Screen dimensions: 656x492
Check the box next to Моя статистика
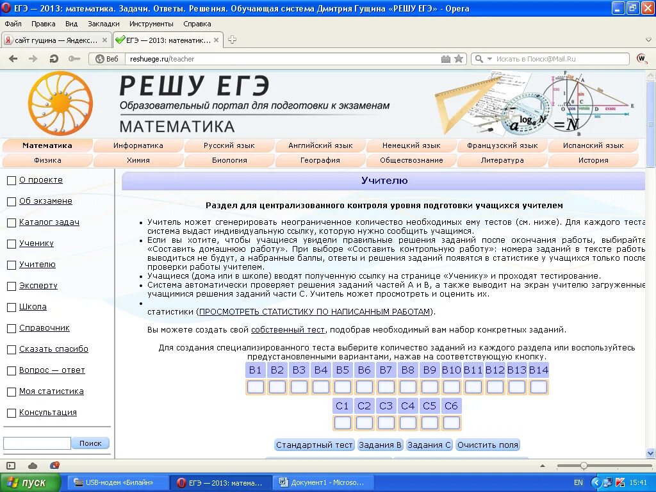tap(12, 392)
